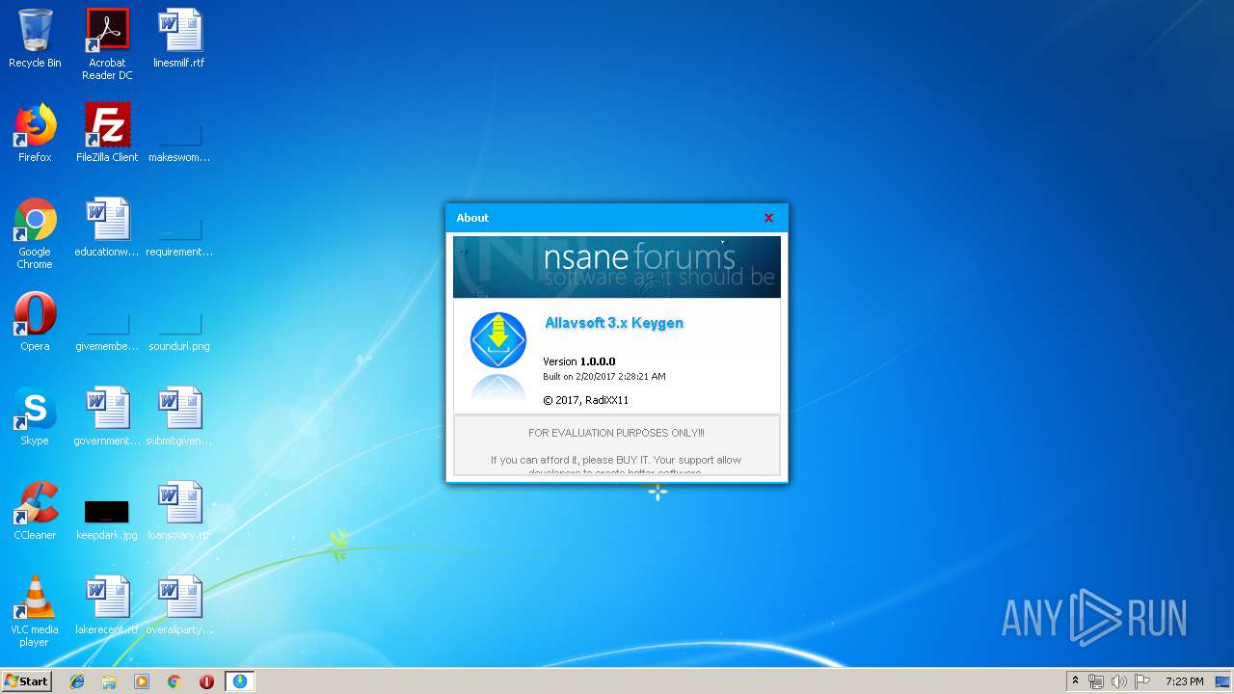Open linesmilf.rtf document on desktop
Image resolution: width=1234 pixels, height=694 pixels.
179,39
